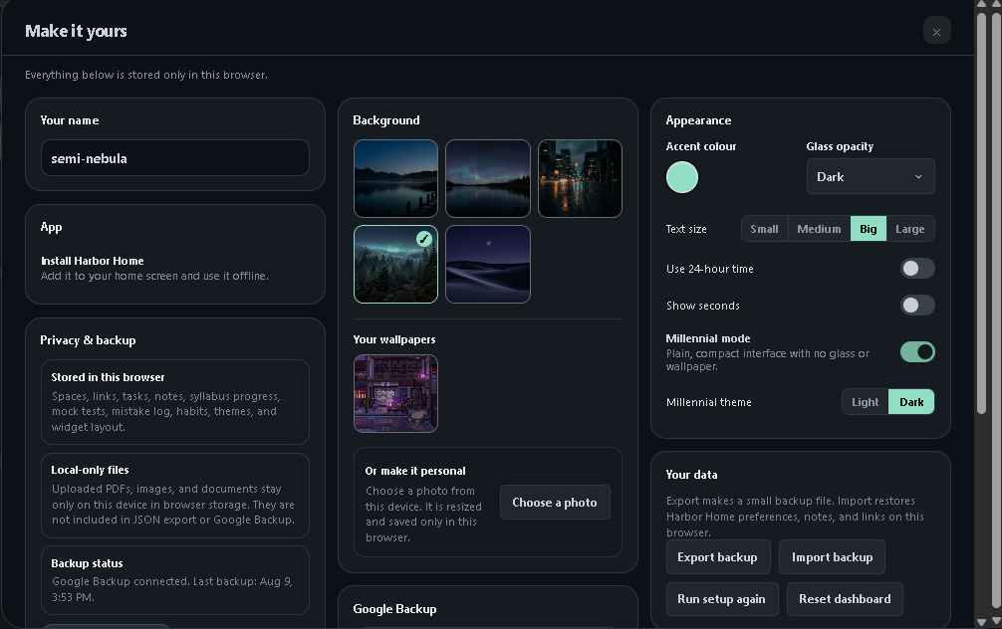The height and width of the screenshot is (629, 1002).
Task: Select the mountain lake dock wallpaper
Action: [x=395, y=179]
